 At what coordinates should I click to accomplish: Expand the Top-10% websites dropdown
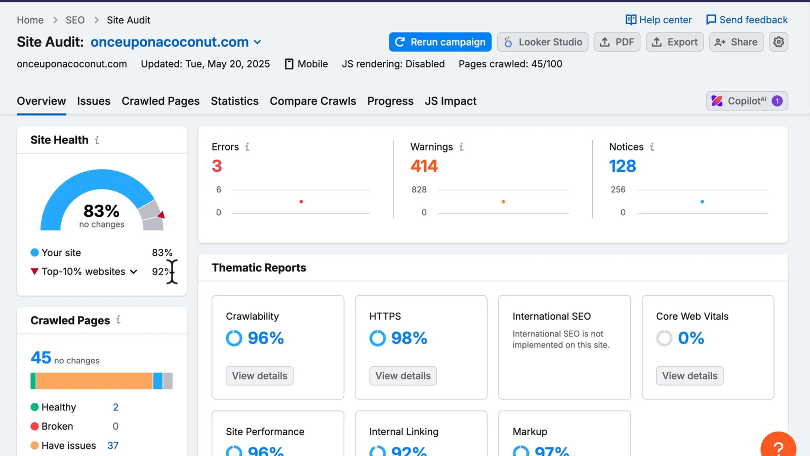click(x=134, y=272)
